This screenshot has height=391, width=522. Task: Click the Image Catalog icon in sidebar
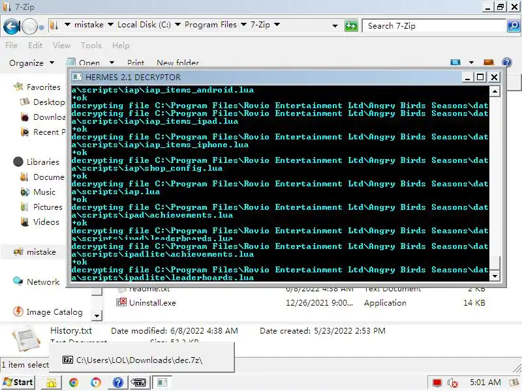[x=18, y=311]
